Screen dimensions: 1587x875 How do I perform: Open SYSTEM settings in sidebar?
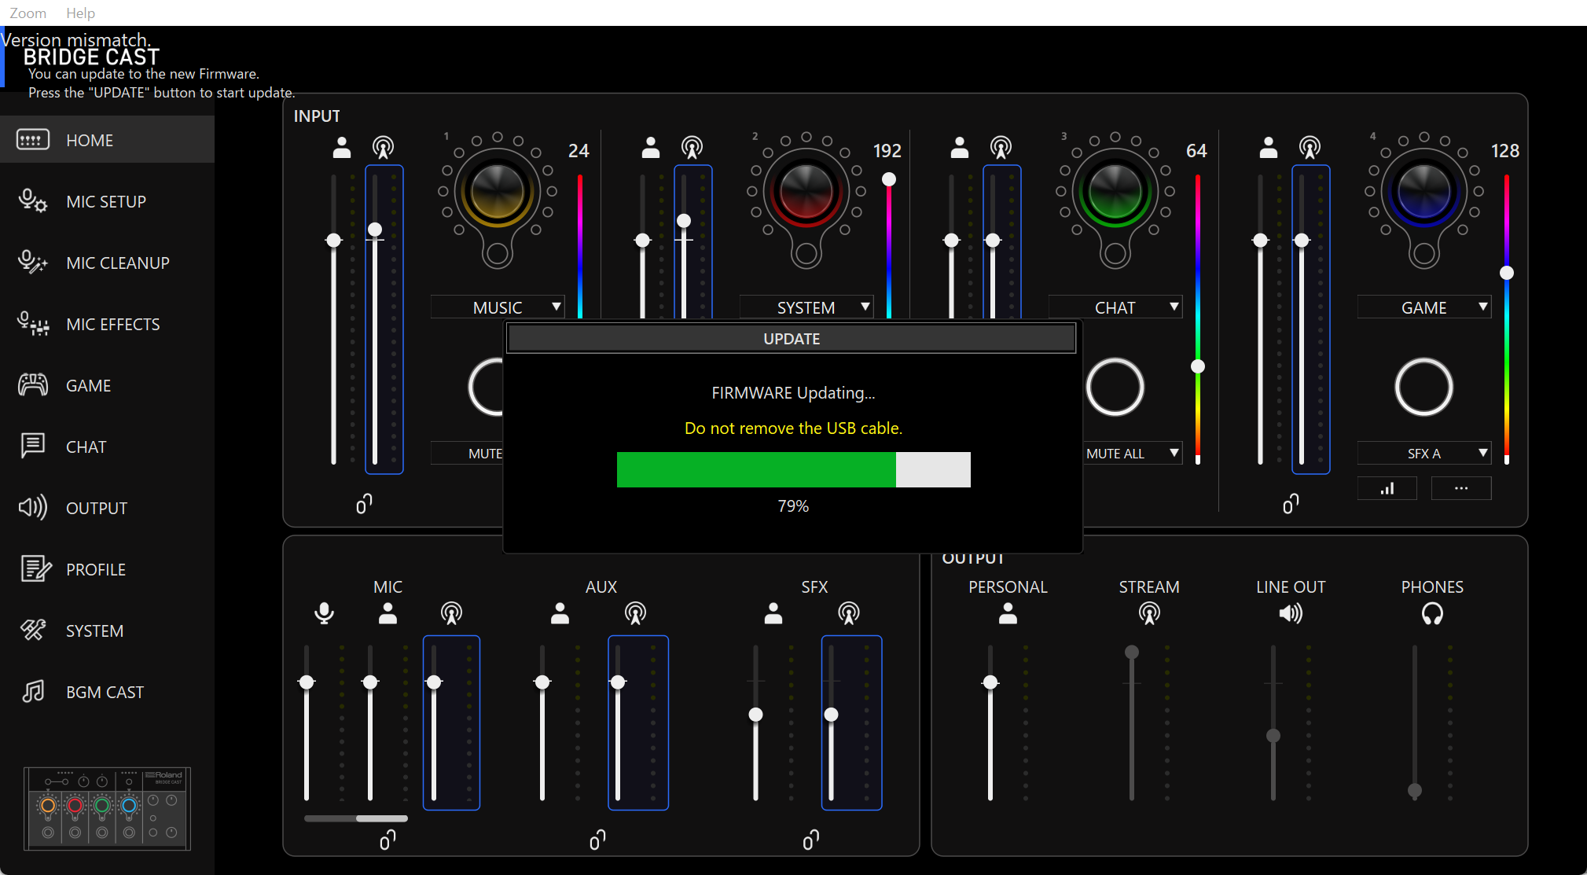107,631
